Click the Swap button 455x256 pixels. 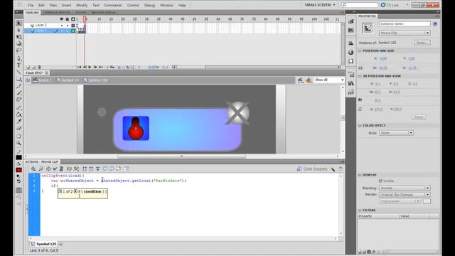[x=422, y=43]
